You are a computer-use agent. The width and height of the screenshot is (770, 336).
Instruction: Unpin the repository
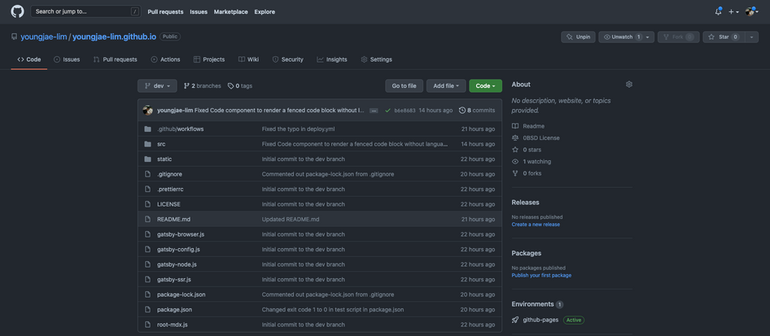[579, 37]
